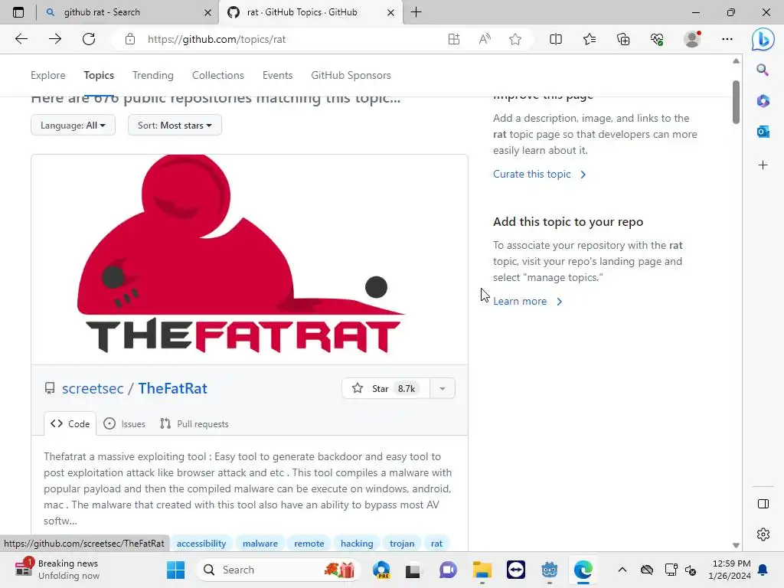Add this page to favorites
The image size is (784, 588).
[515, 39]
